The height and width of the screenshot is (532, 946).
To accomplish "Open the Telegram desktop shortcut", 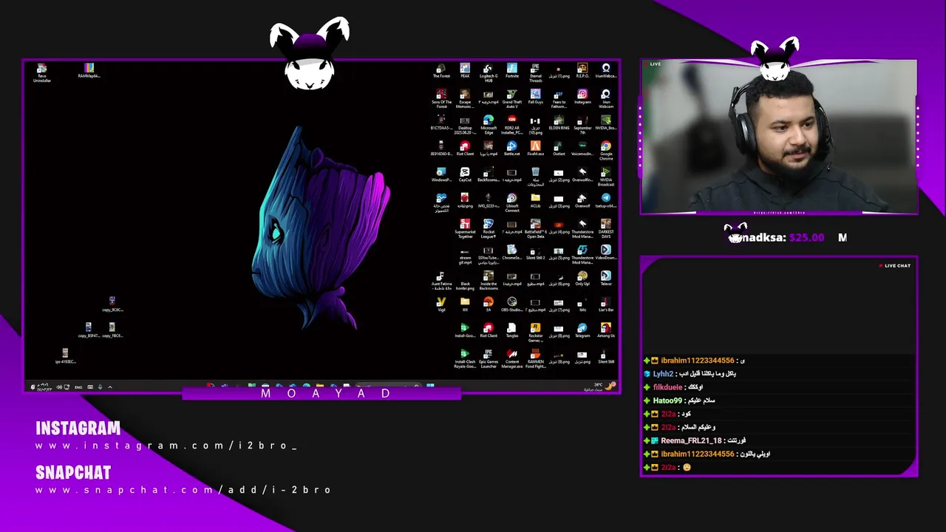I will (x=582, y=330).
